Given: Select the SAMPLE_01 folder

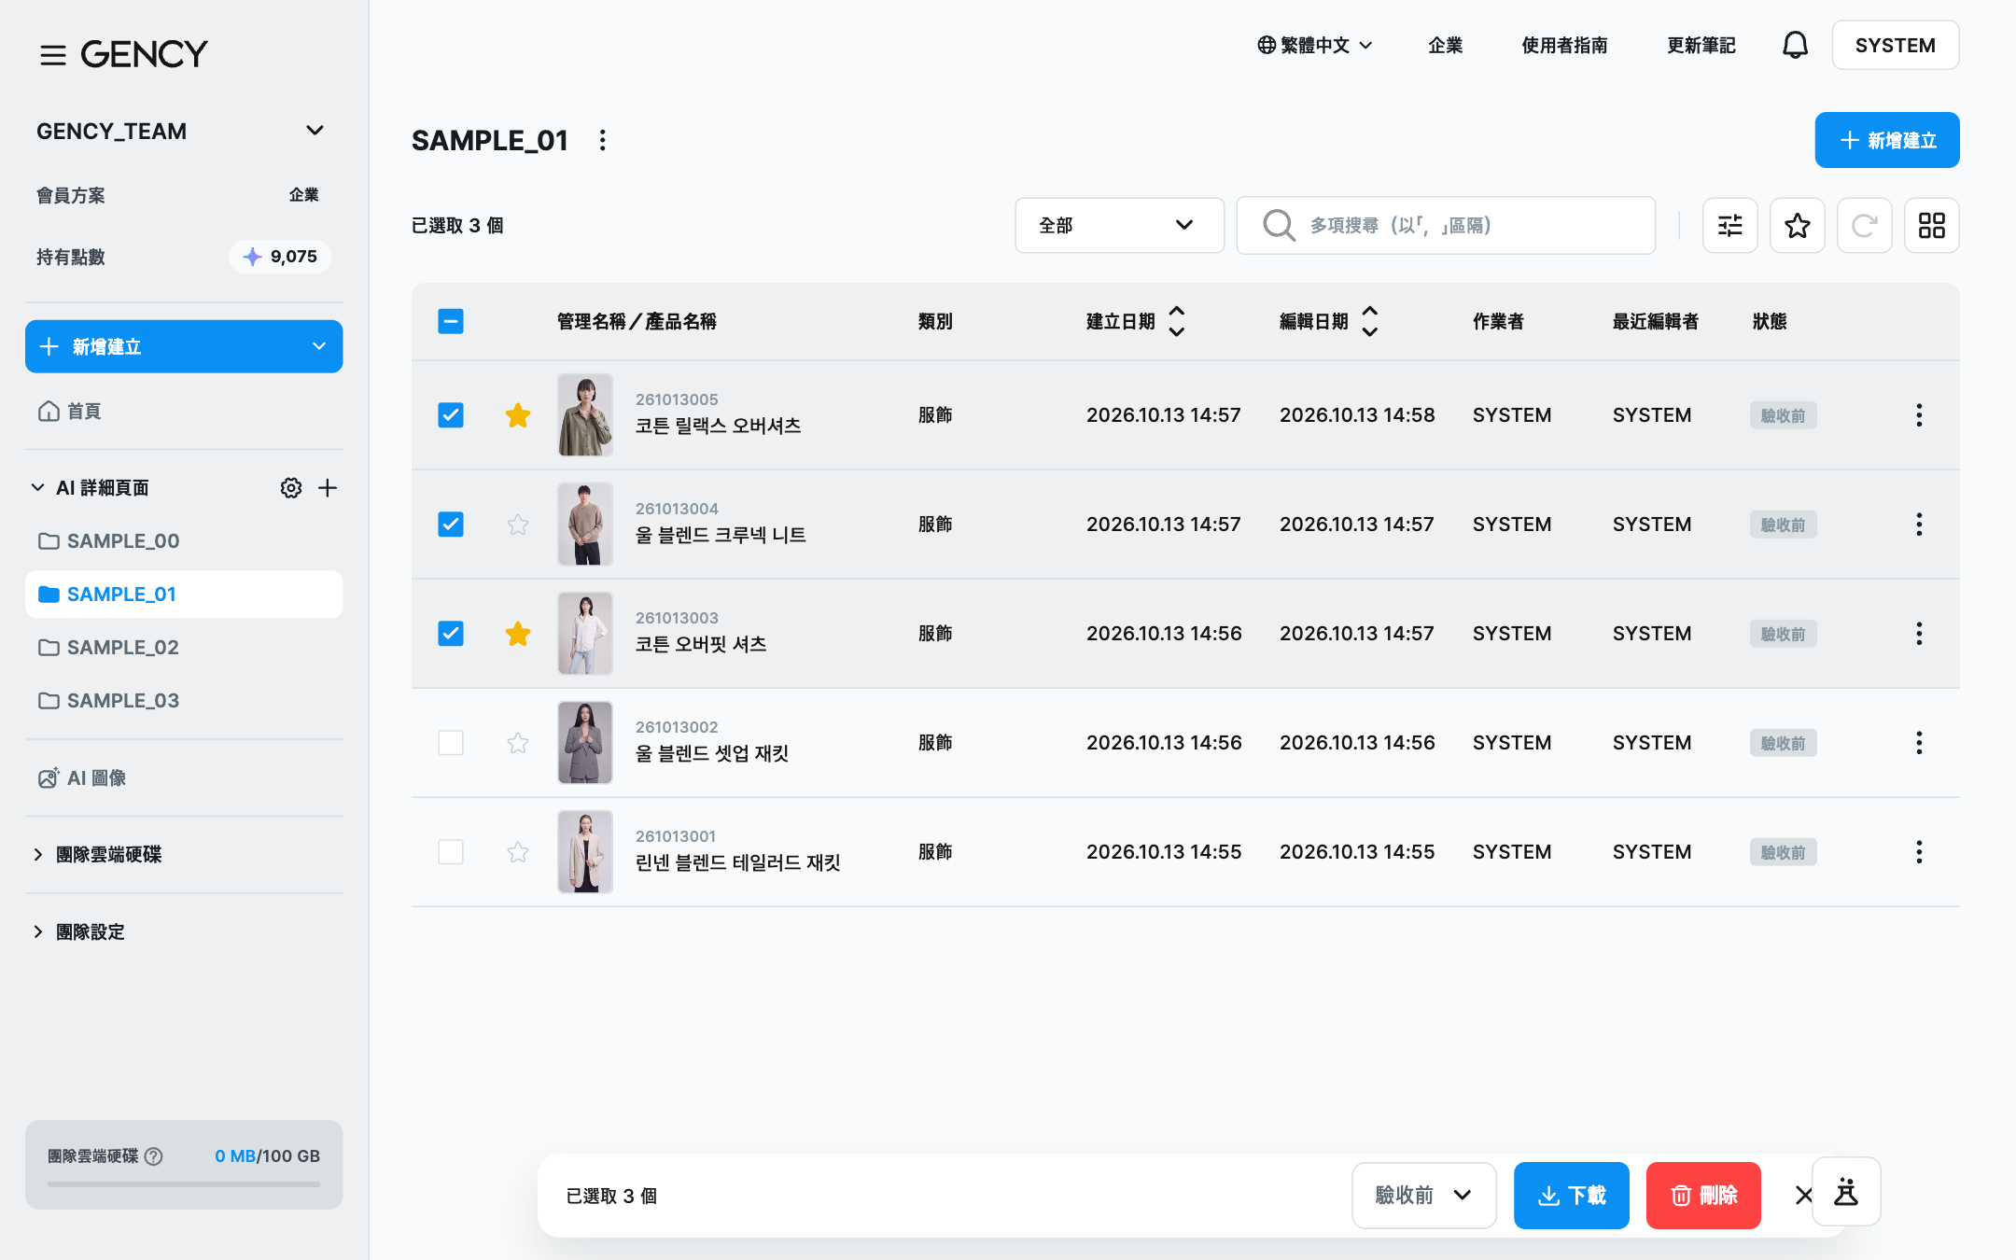Looking at the screenshot, I should pos(184,595).
